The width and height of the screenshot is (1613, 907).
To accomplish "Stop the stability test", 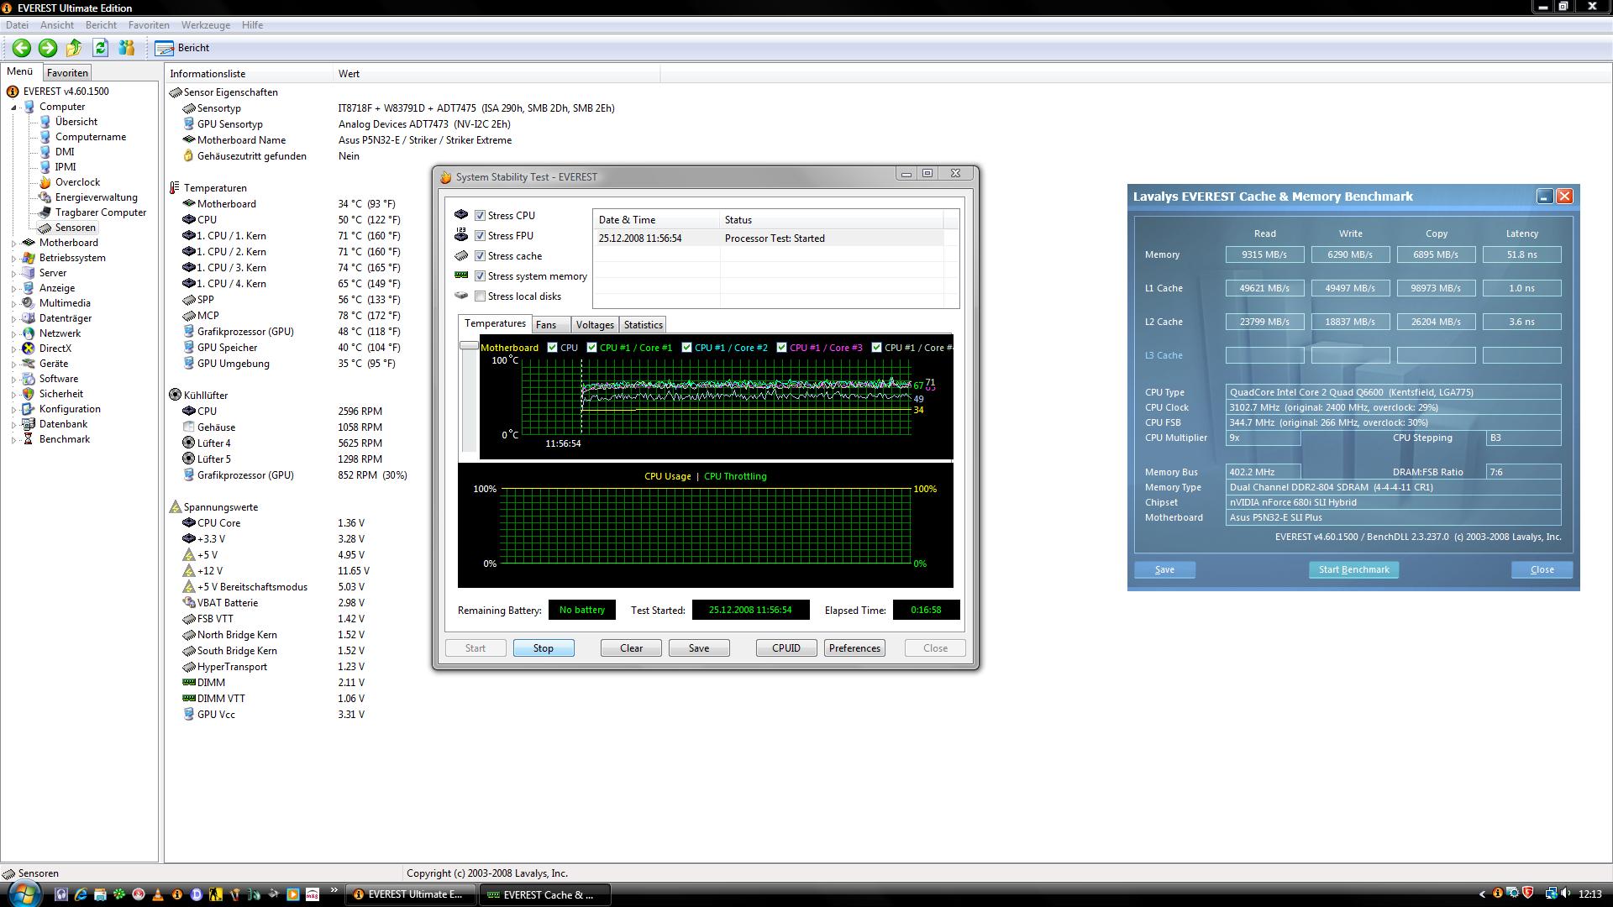I will click(543, 648).
